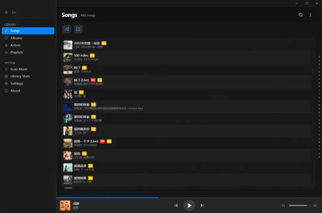The height and width of the screenshot is (213, 322).
Task: Mute using the speaker volume icon
Action: point(315,205)
